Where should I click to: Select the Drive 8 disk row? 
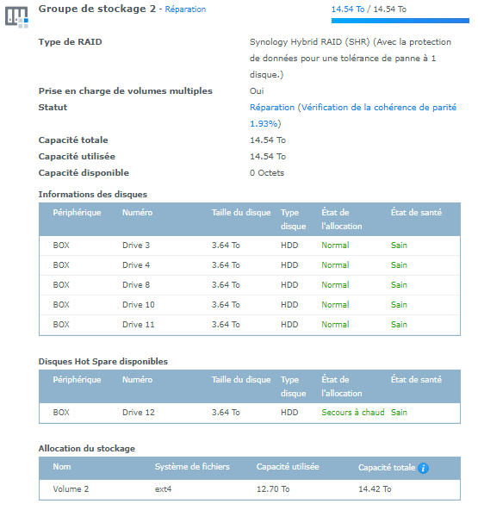point(250,285)
